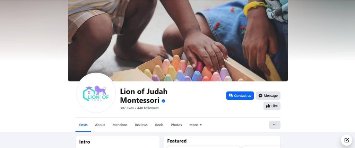Viewport: 355px width, 148px height.
Task: Like the Lion of Judah Montessori page
Action: click(272, 106)
